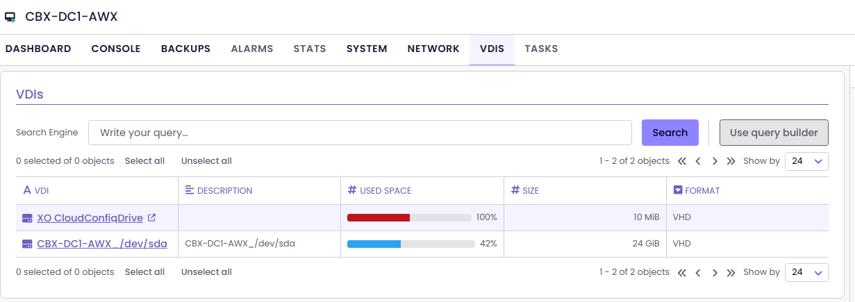Open the NETWORK tab

tap(433, 49)
